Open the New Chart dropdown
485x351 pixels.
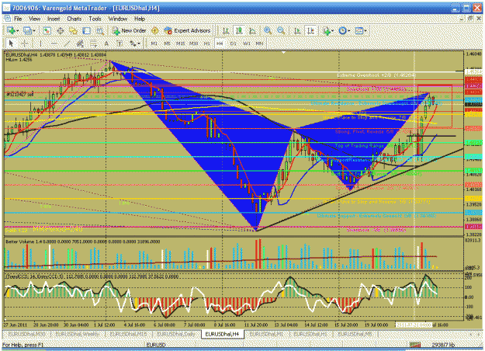coord(12,30)
